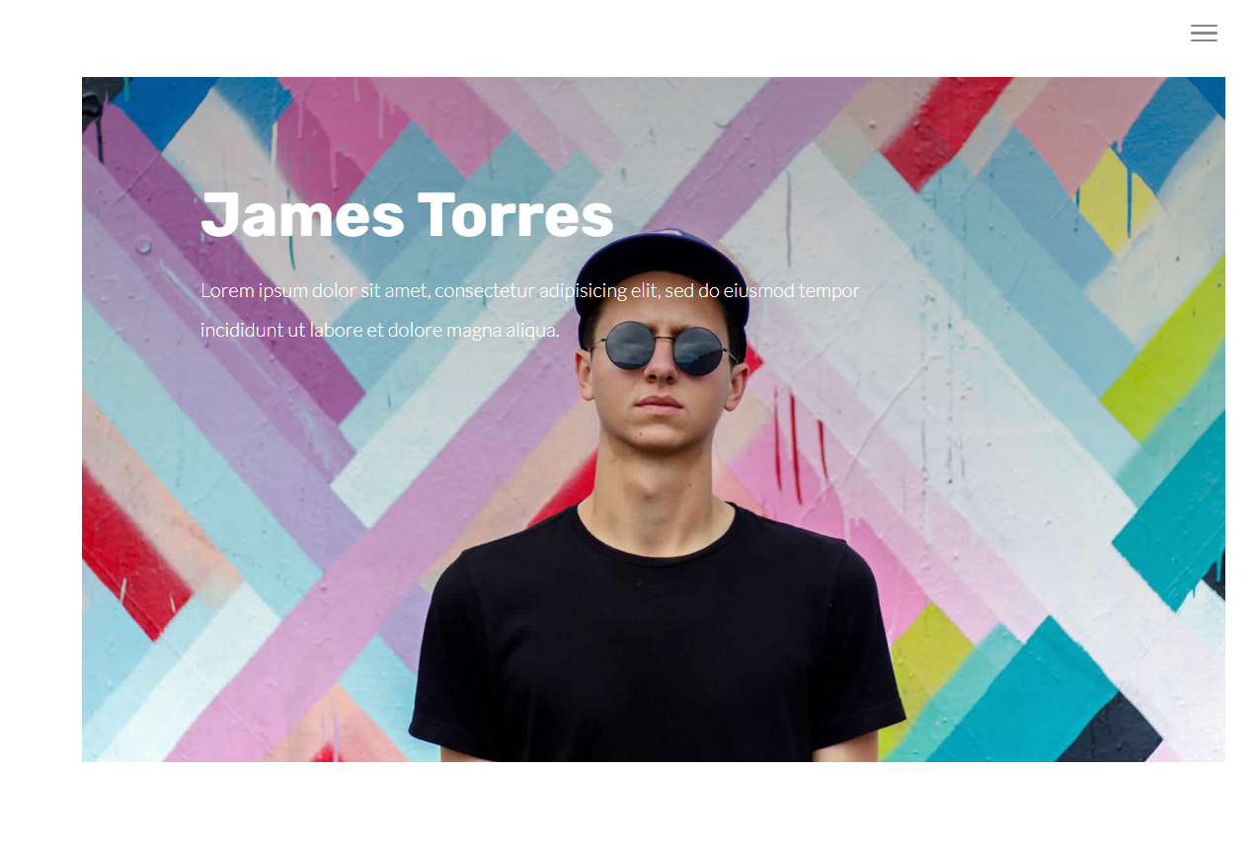This screenshot has height=846, width=1253.
Task: Click the red paint patch at mural's left edge
Action: point(123,553)
